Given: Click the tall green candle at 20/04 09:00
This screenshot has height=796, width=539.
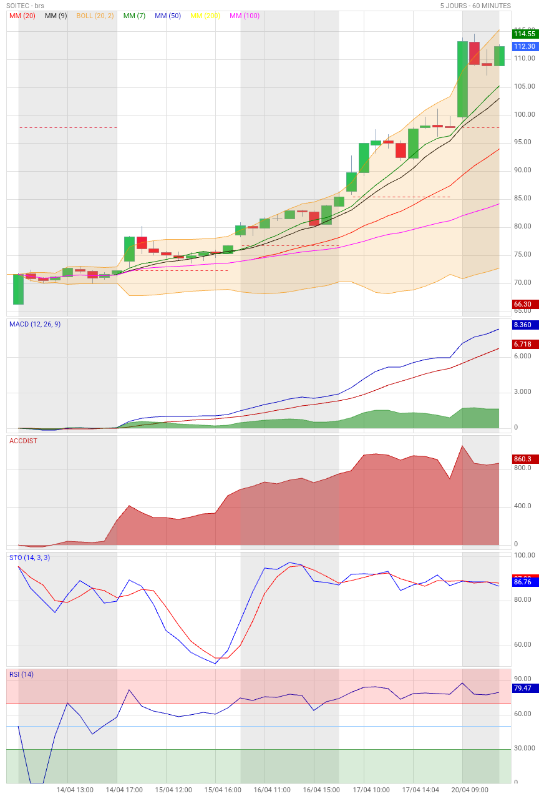Looking at the screenshot, I should coord(462,79).
